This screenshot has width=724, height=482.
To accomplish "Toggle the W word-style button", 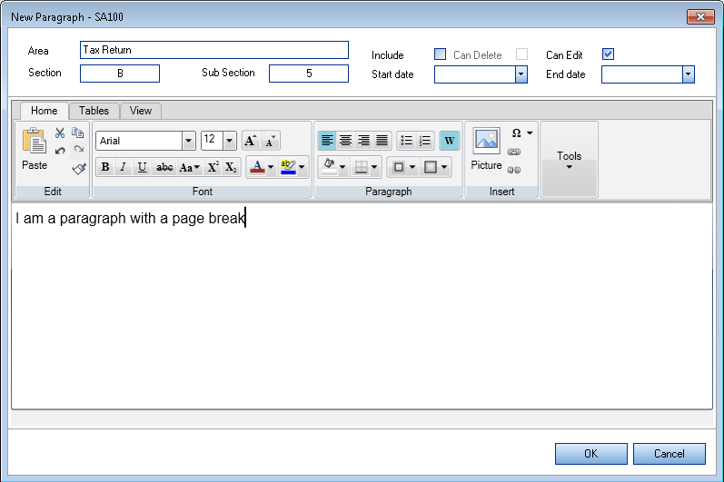I will click(x=450, y=141).
